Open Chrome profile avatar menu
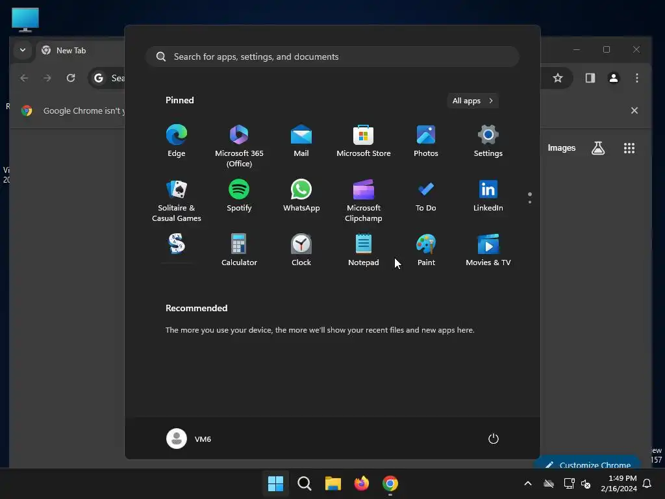This screenshot has width=665, height=499. coord(613,78)
